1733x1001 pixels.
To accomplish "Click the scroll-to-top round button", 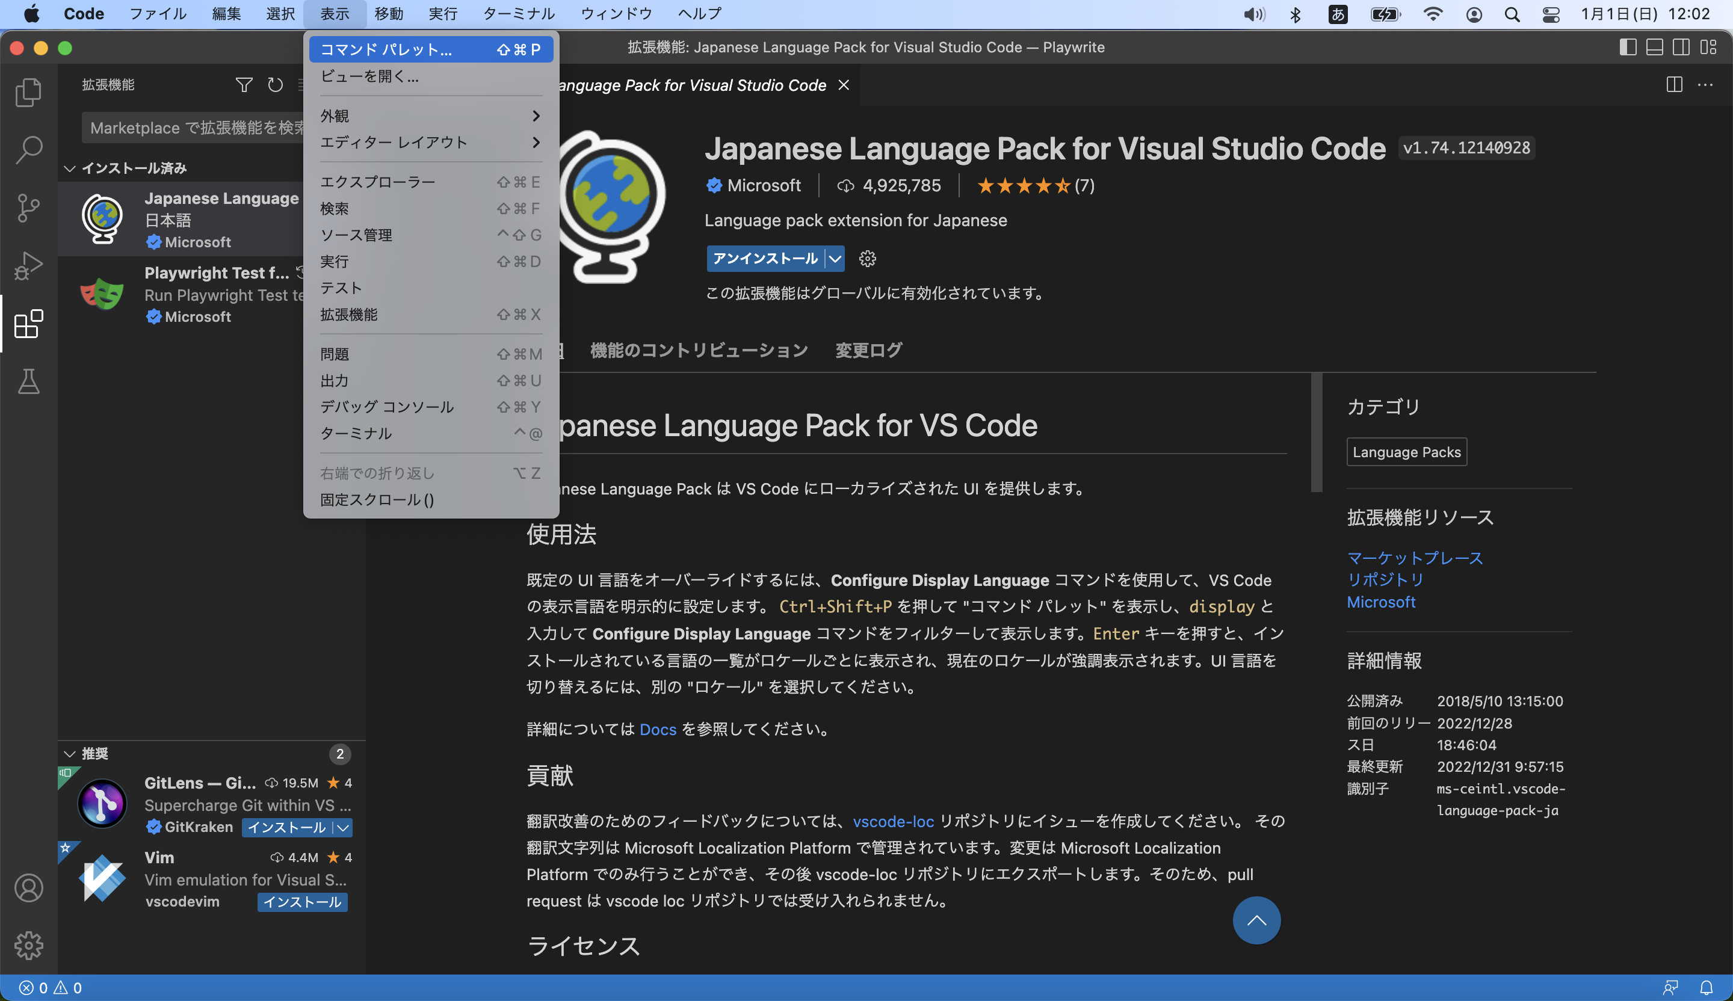I will tap(1256, 920).
